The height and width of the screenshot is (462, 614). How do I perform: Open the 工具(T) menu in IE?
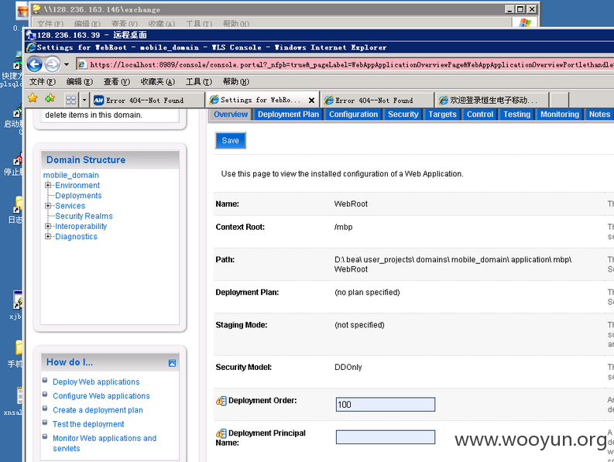click(x=198, y=81)
